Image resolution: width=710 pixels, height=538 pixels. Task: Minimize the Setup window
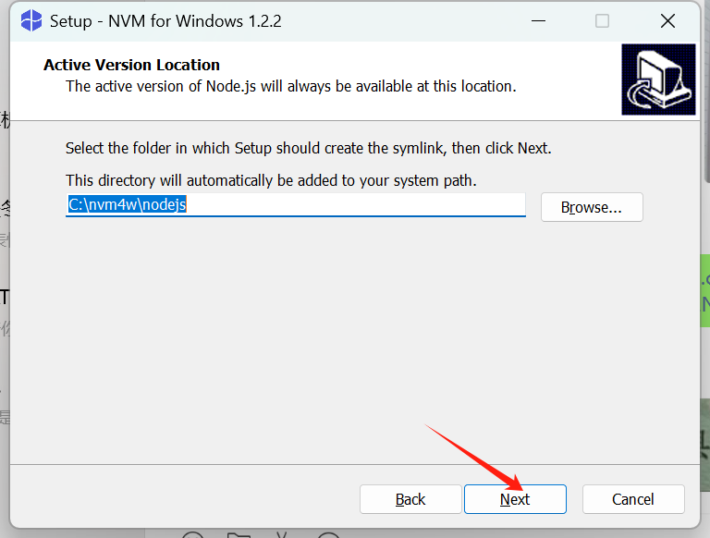pos(538,21)
